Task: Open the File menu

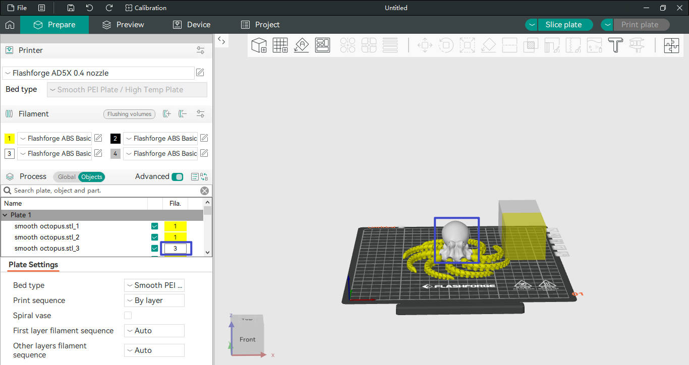Action: pos(17,8)
